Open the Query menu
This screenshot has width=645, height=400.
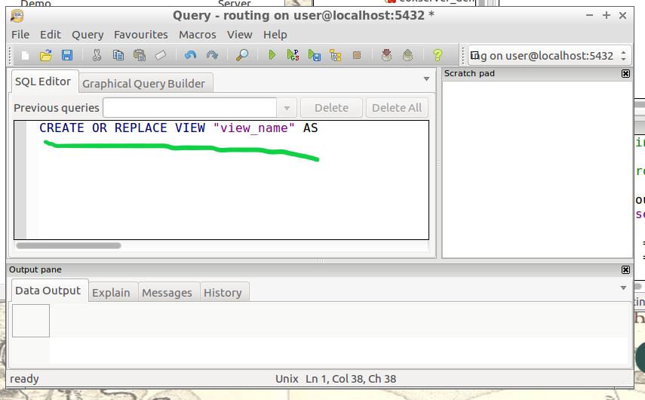coord(88,34)
